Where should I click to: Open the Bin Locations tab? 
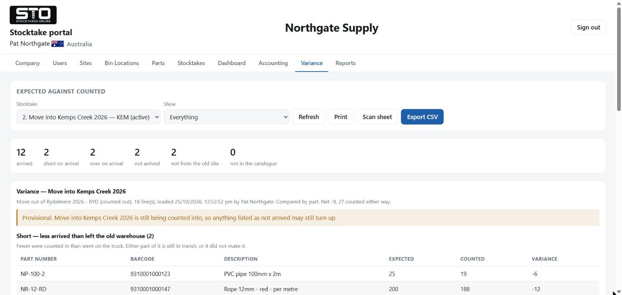click(x=122, y=63)
